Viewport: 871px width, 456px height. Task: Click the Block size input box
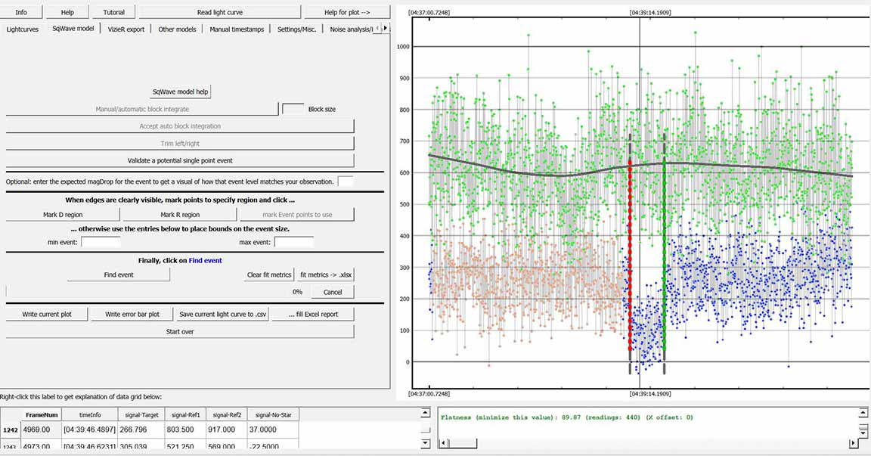point(293,109)
